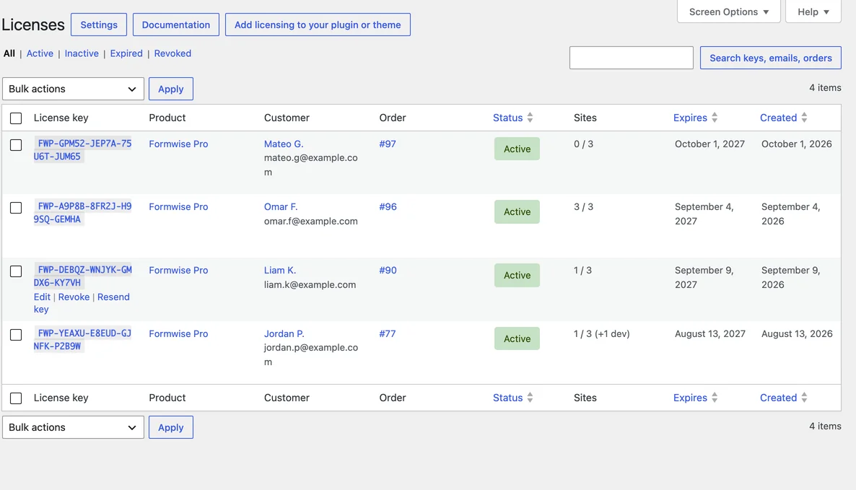
Task: Click the top Apply button
Action: [x=171, y=89]
